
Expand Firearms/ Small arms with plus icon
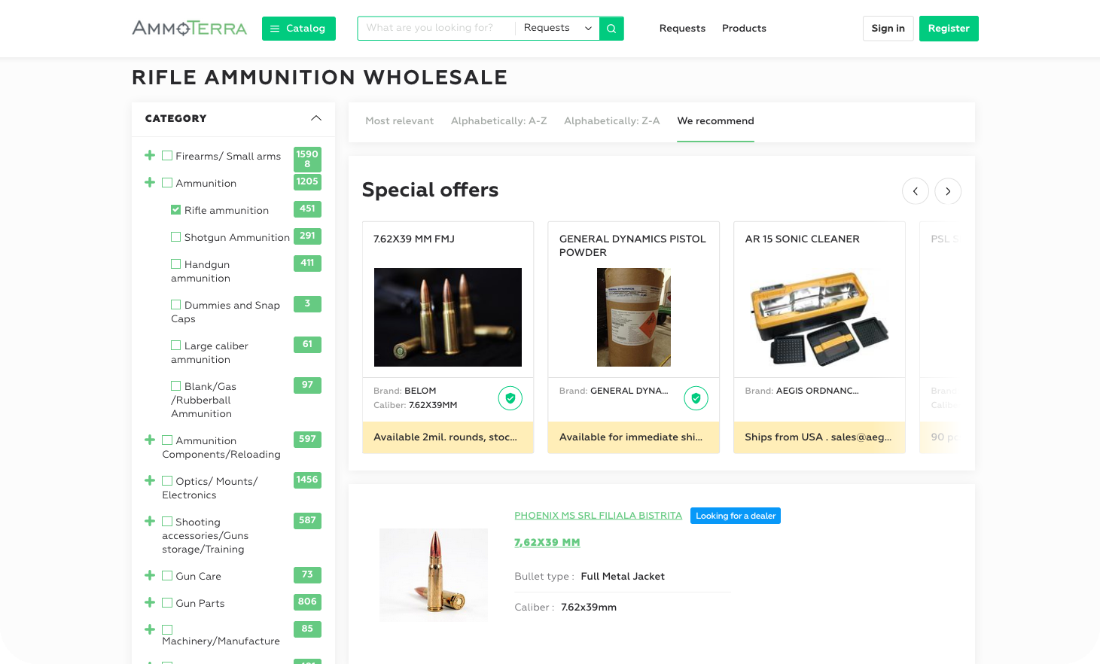[x=150, y=155]
